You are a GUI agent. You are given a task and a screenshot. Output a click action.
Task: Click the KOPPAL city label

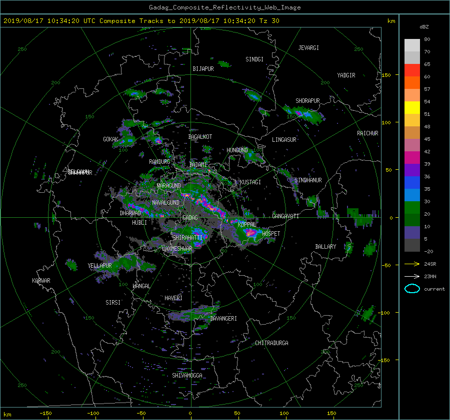pyautogui.click(x=247, y=224)
